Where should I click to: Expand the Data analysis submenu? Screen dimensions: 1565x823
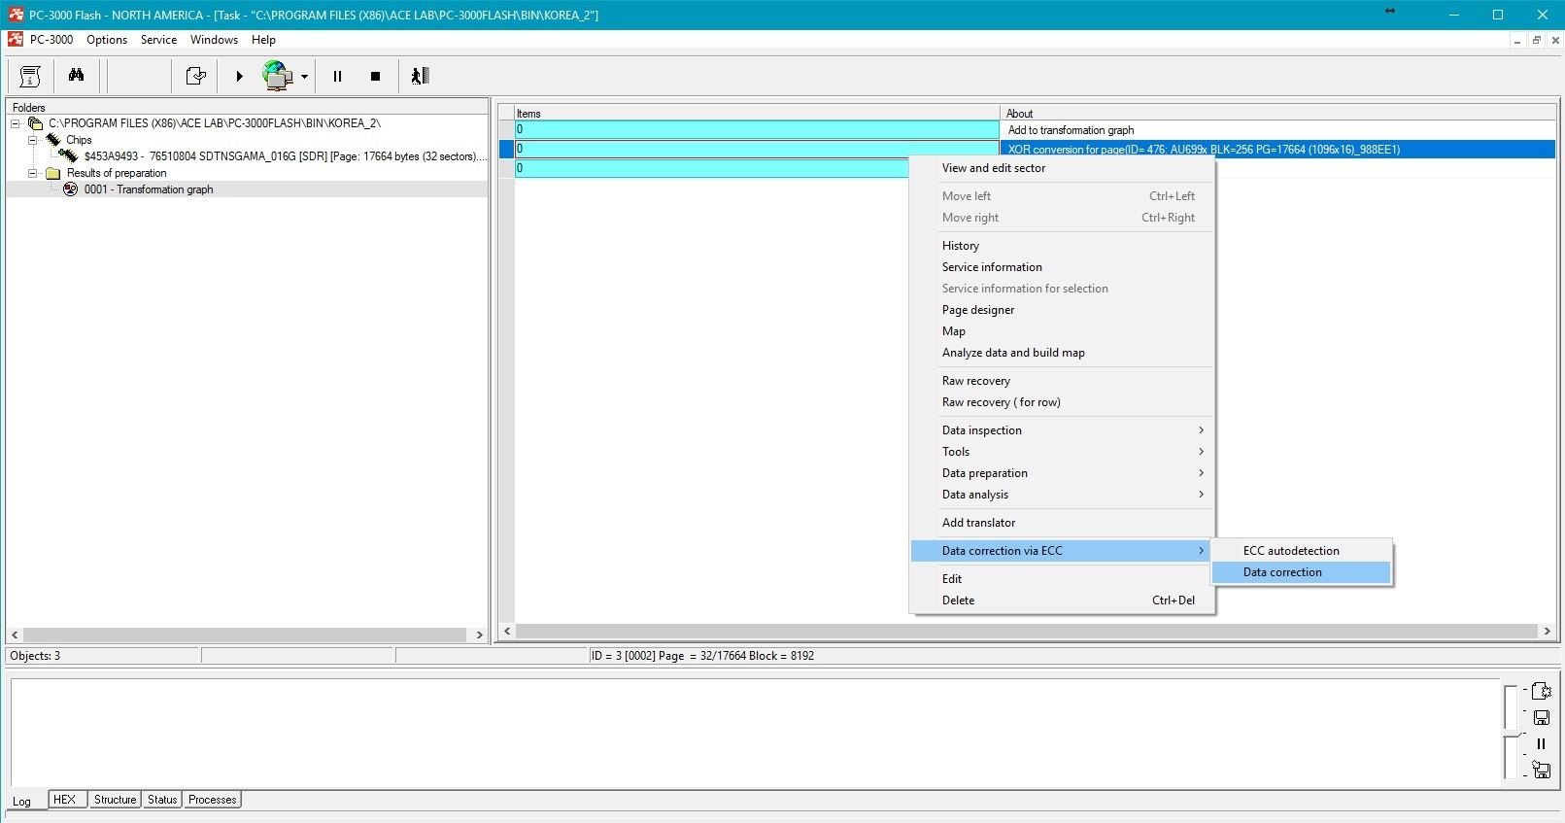tap(1062, 495)
